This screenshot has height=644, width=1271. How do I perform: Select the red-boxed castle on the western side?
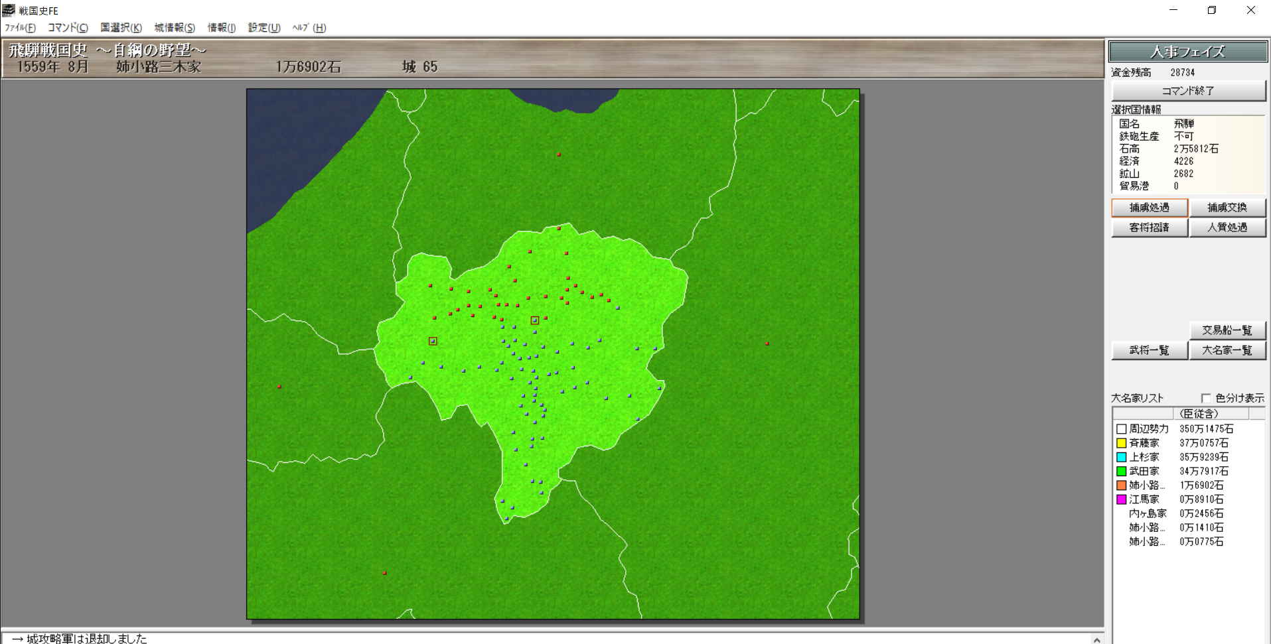pyautogui.click(x=433, y=341)
